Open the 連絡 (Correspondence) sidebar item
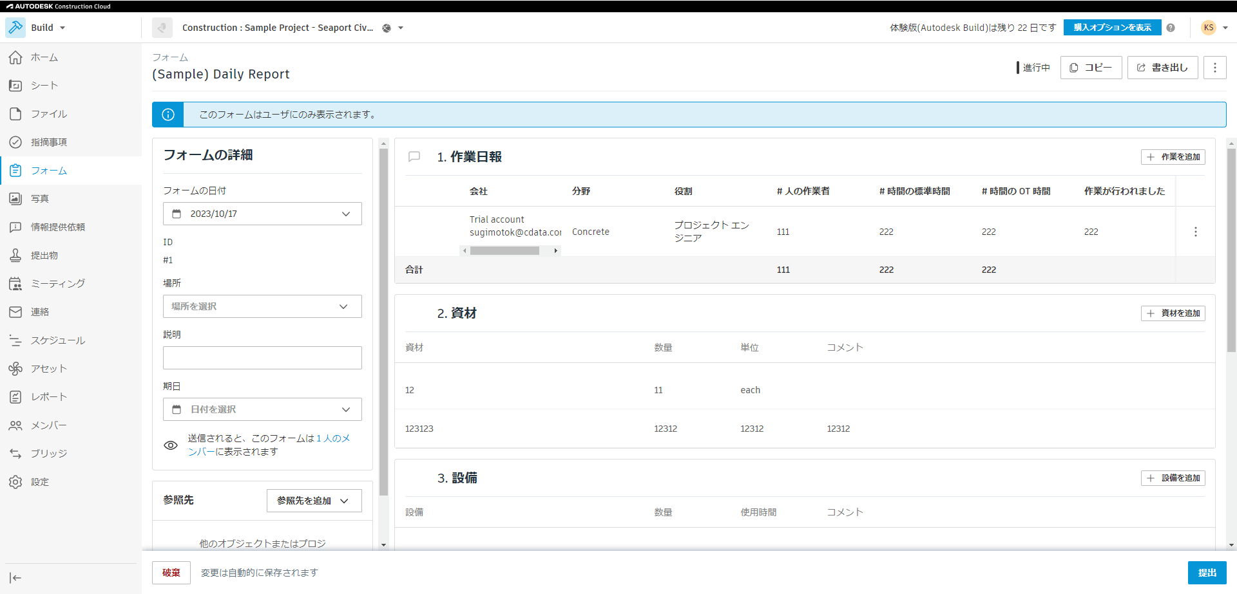This screenshot has height=594, width=1237. pyautogui.click(x=71, y=312)
